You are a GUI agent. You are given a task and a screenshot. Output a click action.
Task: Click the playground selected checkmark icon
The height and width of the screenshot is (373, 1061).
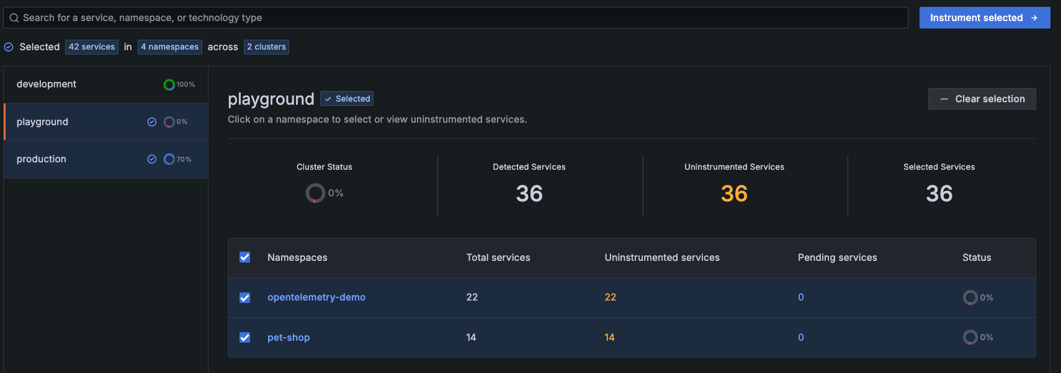tap(151, 122)
